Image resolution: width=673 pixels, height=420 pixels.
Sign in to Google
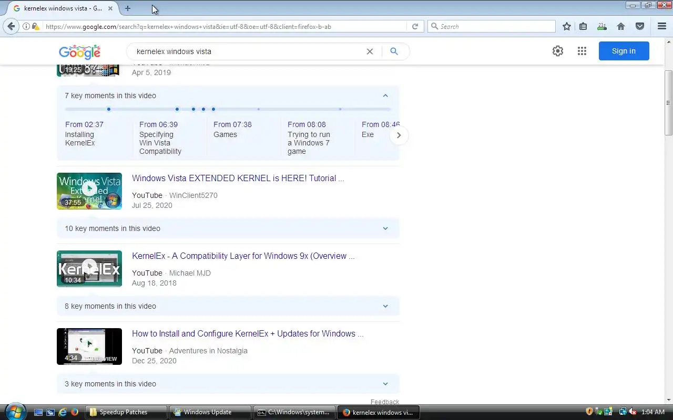pyautogui.click(x=624, y=51)
